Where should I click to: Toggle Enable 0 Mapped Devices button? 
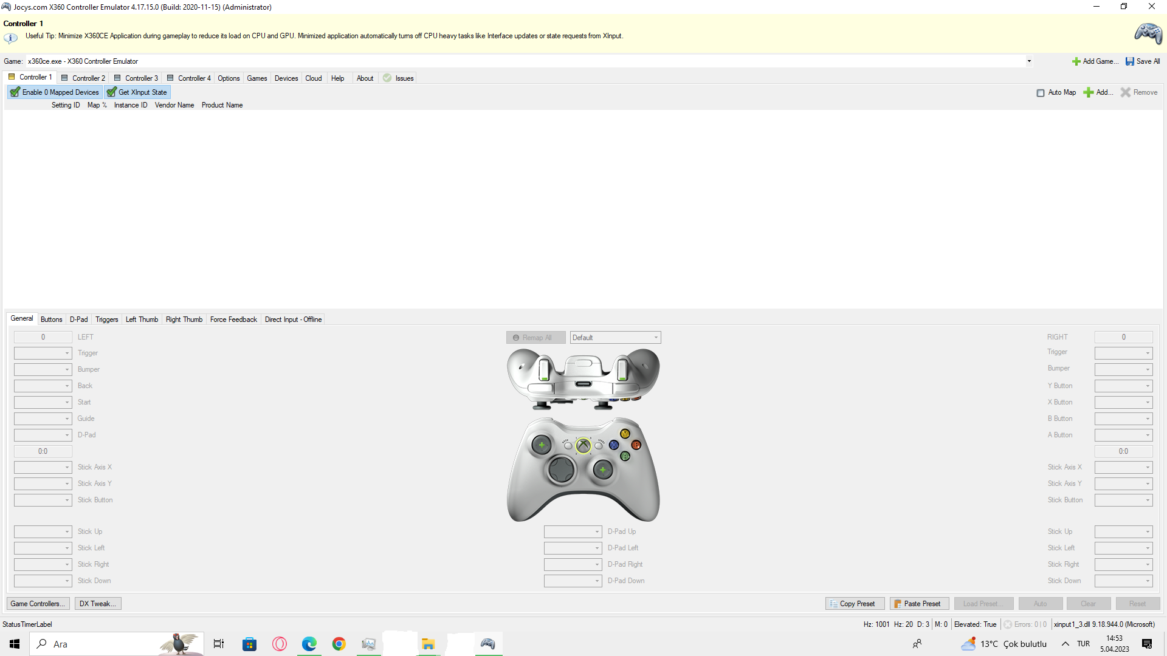[x=55, y=92]
